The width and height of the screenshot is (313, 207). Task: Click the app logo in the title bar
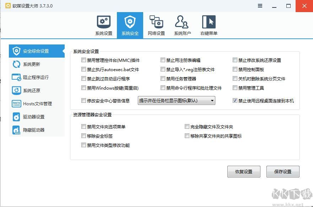[8, 6]
